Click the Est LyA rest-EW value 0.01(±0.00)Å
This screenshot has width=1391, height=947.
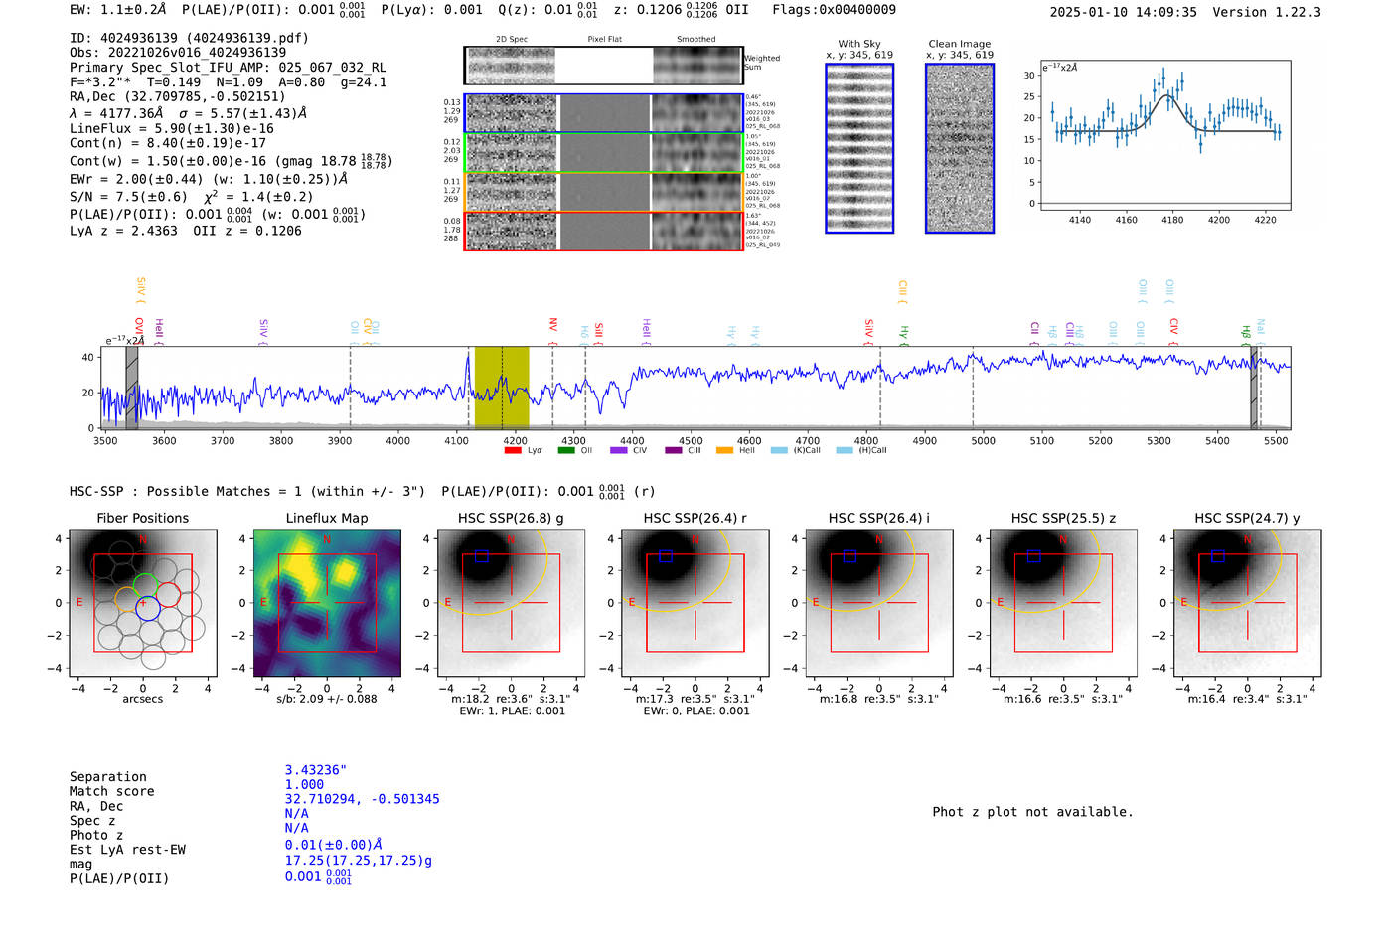(334, 845)
